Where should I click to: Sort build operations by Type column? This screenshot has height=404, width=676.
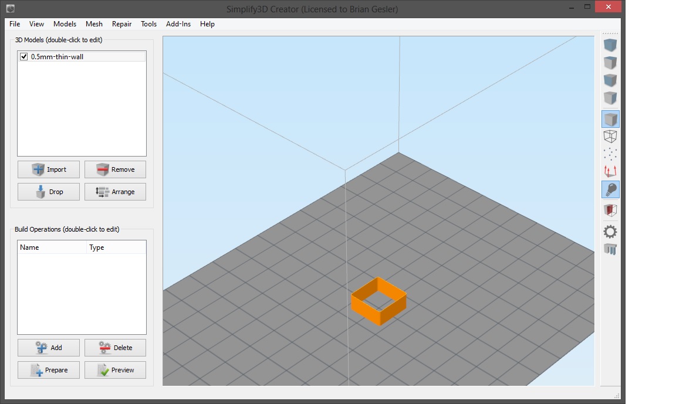116,247
